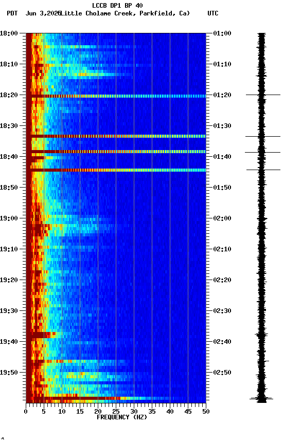Viewport: 284px width, 444px height.
Task: Click the 02:50 UTC time label
Action: (222, 373)
